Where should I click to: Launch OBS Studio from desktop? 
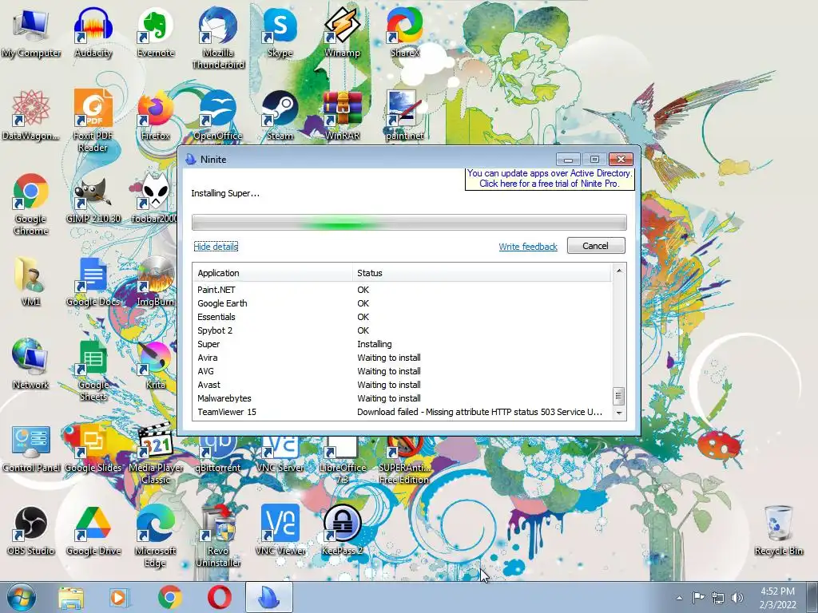(x=31, y=531)
